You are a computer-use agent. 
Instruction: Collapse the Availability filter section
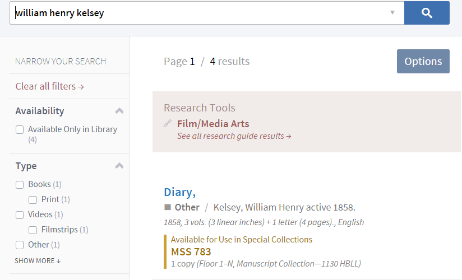pyautogui.click(x=119, y=111)
